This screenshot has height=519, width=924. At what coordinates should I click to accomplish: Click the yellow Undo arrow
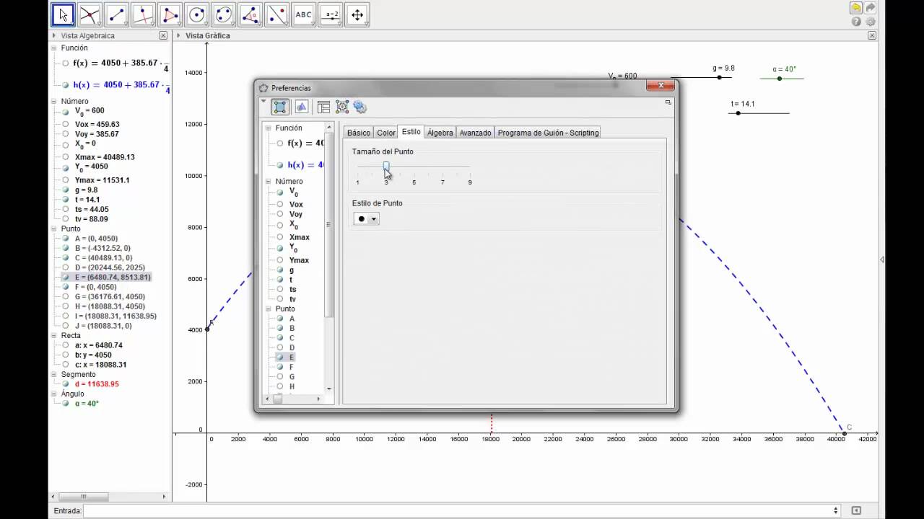tap(856, 8)
